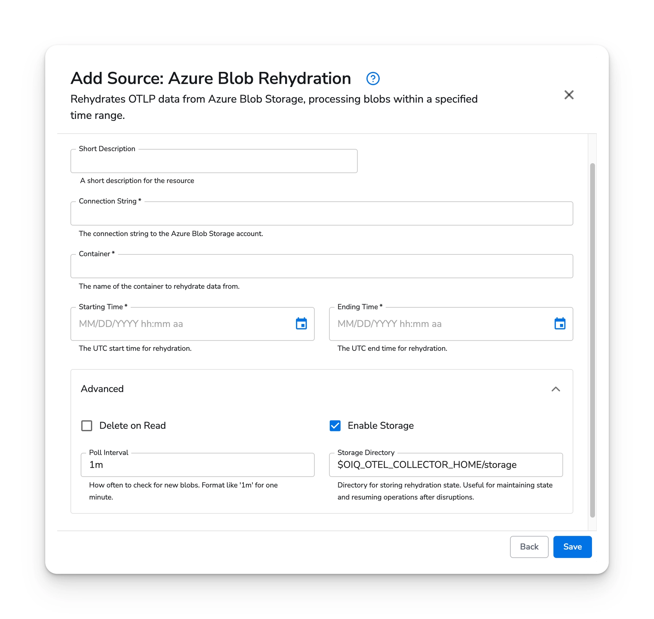Screen dimensions: 654x619
Task: Close the Add Source dialog
Action: [x=569, y=95]
